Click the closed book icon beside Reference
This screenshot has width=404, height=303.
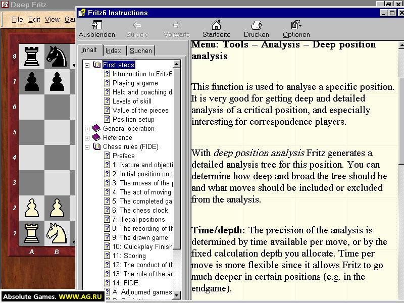96,137
